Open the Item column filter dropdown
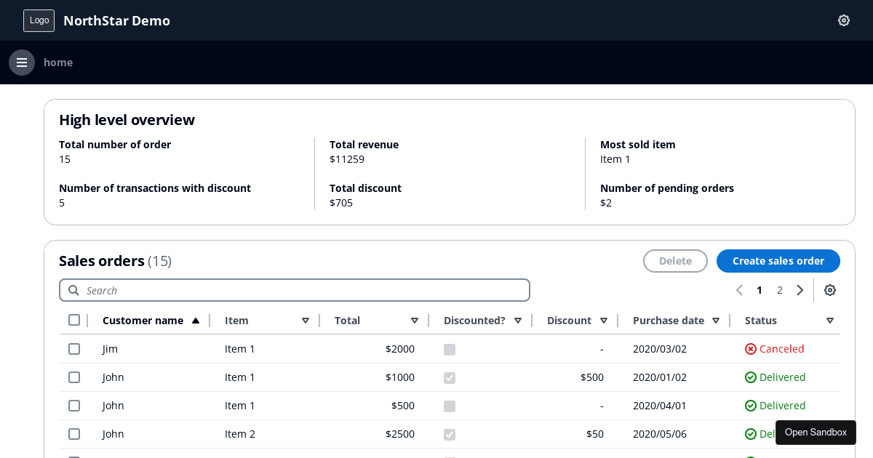This screenshot has width=873, height=458. [x=306, y=320]
